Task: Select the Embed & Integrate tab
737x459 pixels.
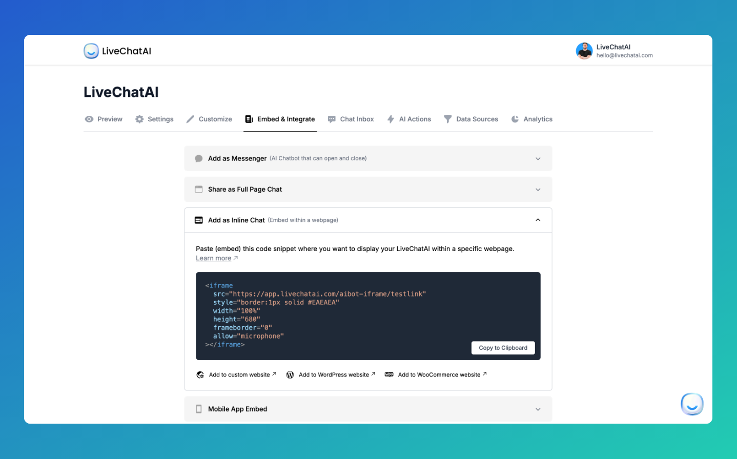Action: 280,119
